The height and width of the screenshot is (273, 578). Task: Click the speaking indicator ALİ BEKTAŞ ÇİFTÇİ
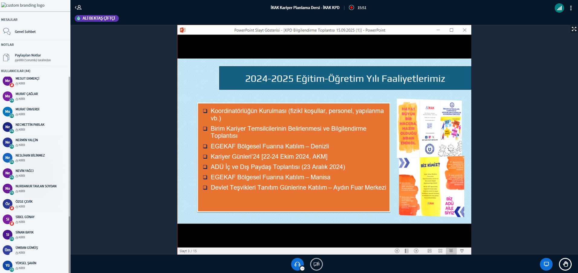[97, 18]
